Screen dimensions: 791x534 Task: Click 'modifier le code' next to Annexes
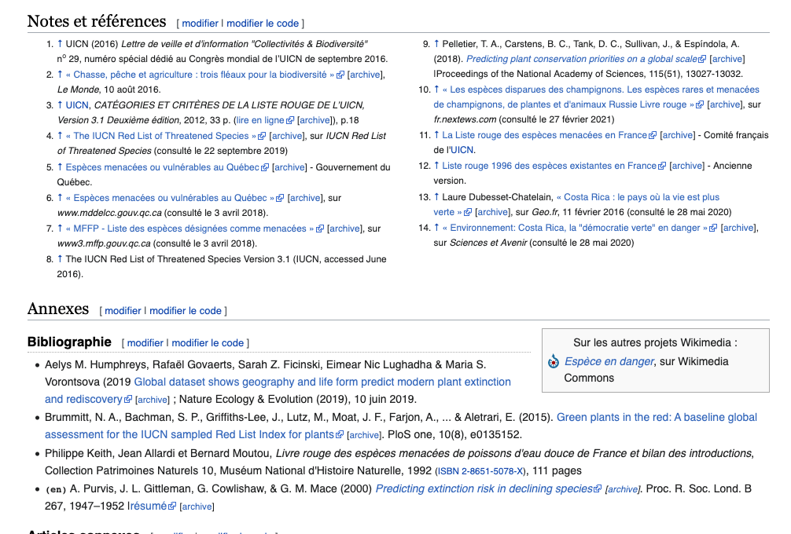(186, 311)
